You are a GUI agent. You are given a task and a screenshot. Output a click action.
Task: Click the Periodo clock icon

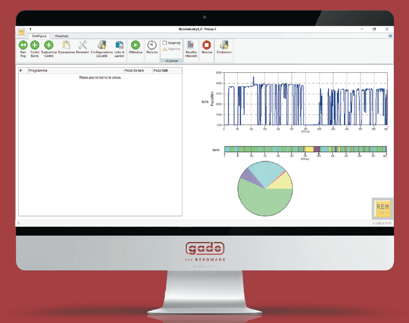point(152,45)
